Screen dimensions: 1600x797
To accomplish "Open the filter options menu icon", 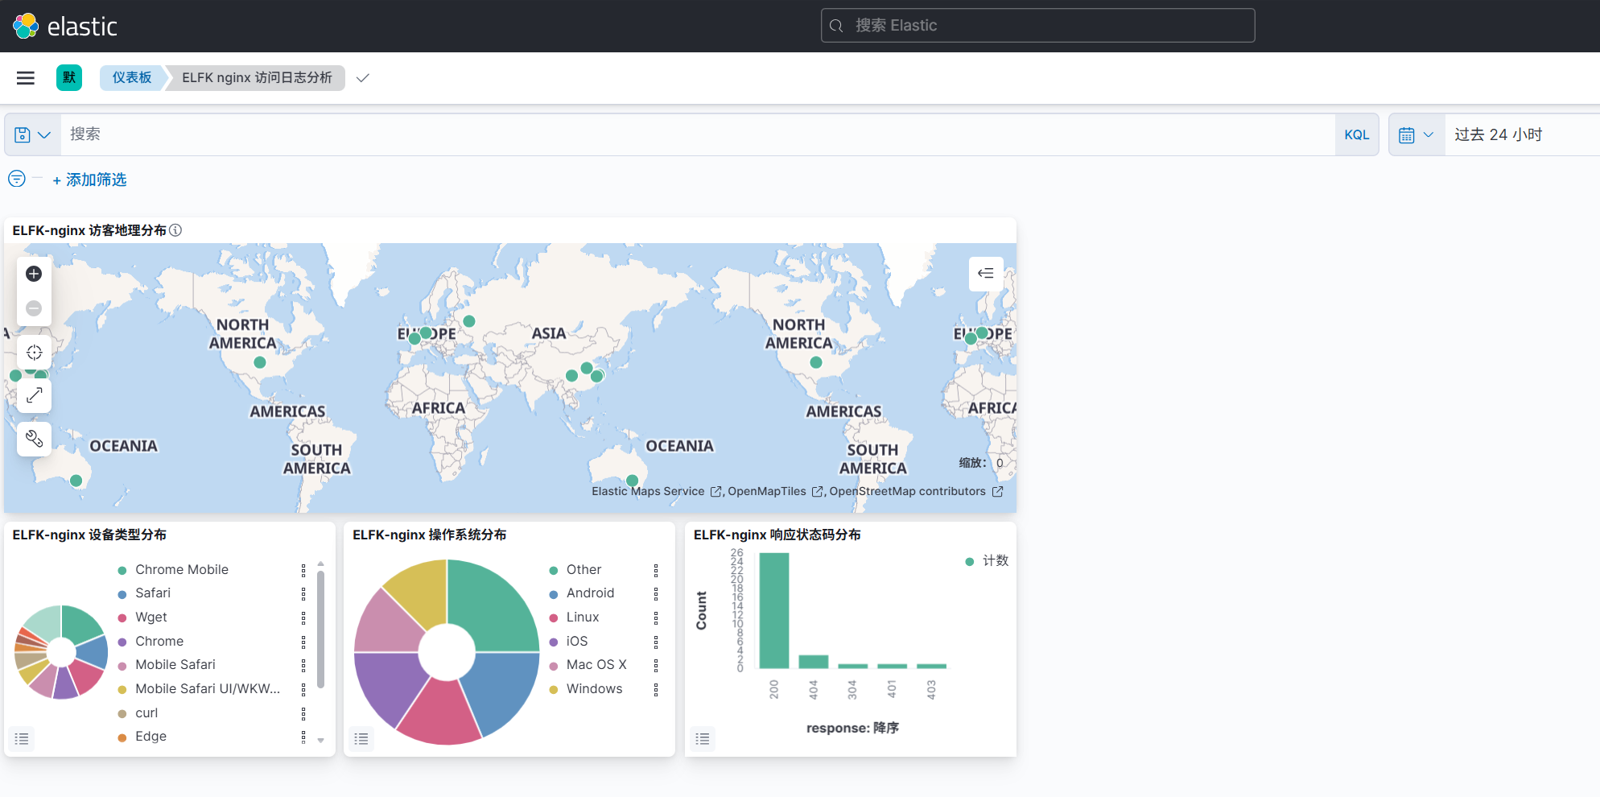I will pyautogui.click(x=17, y=179).
